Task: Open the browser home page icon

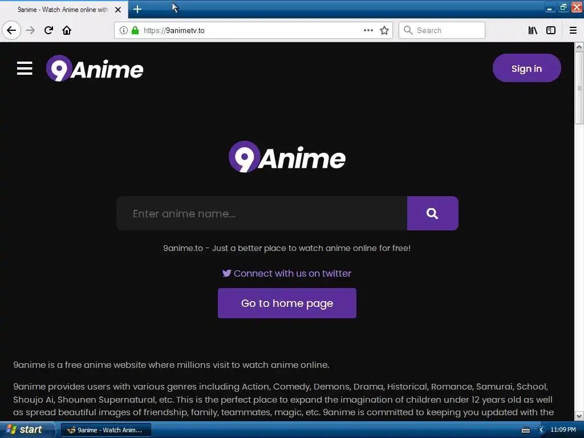Action: point(67,30)
